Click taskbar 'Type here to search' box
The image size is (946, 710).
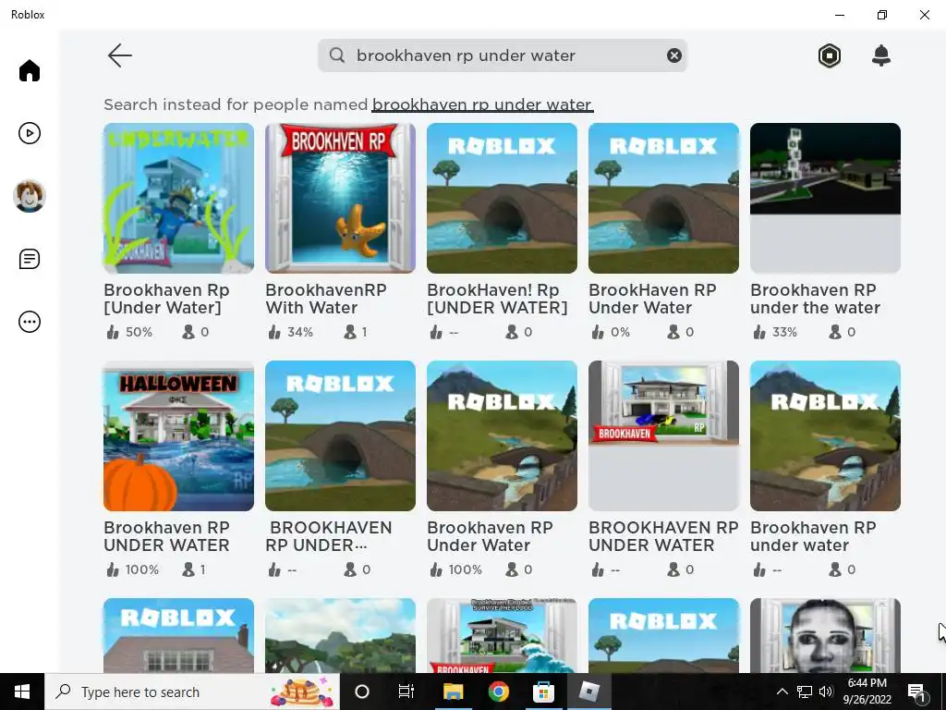[x=192, y=692]
